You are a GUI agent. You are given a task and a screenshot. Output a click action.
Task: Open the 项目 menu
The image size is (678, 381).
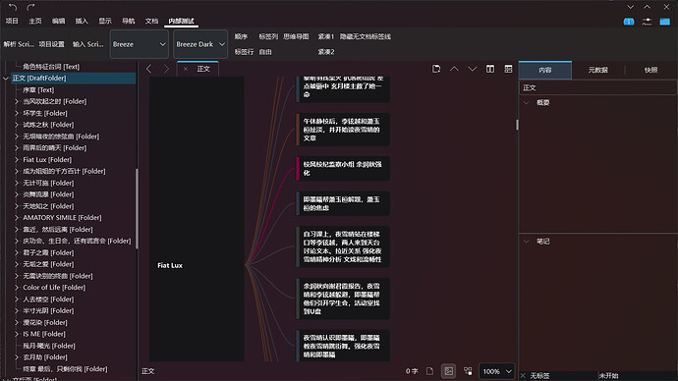(12, 22)
